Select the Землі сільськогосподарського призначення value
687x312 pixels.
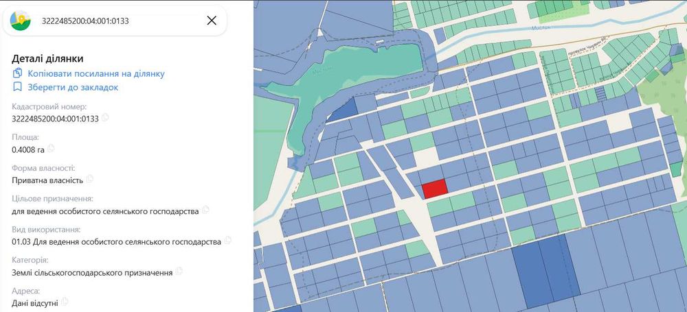[92, 273]
